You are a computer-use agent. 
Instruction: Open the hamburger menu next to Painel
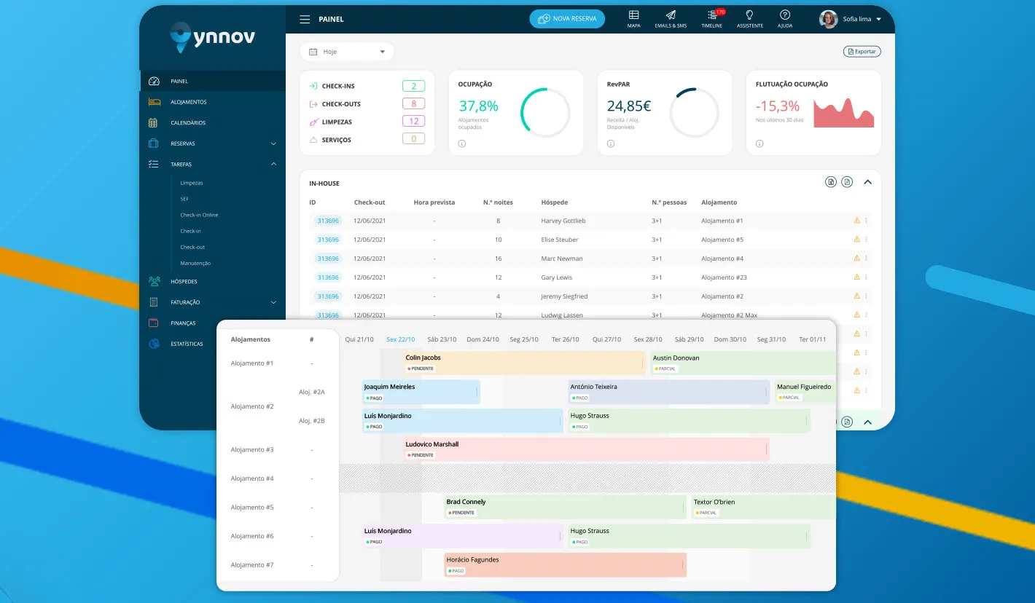coord(305,19)
